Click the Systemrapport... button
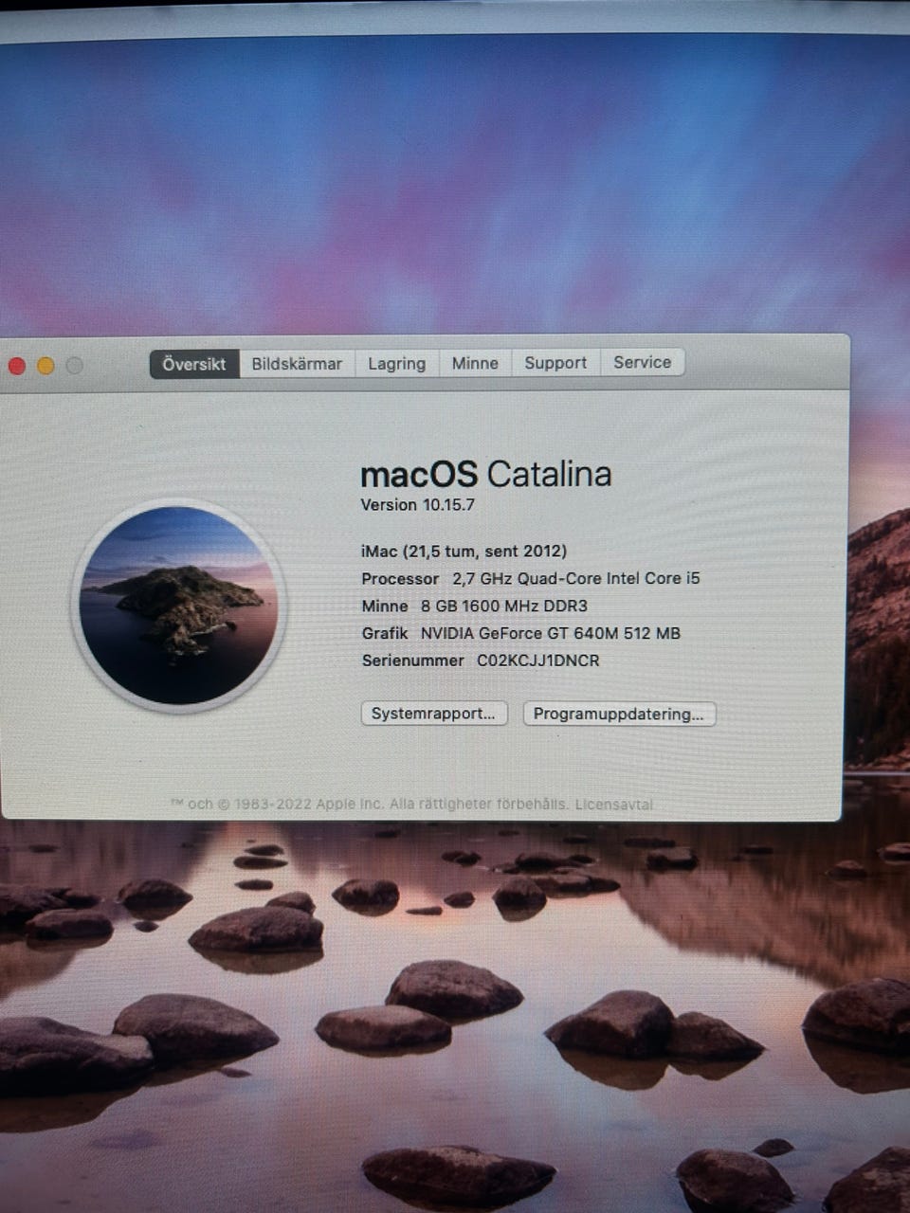910x1213 pixels. pos(434,714)
